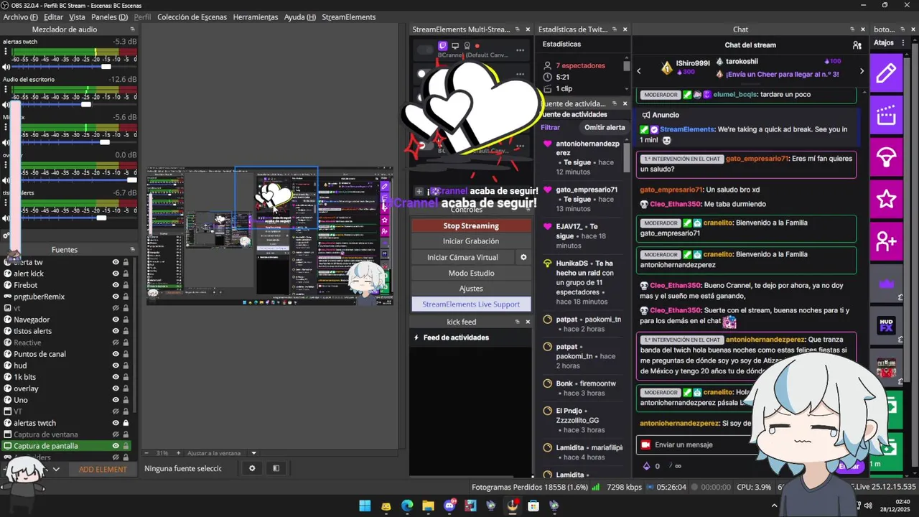919x517 pixels.
Task: Open the Editar menu
Action: tap(53, 17)
